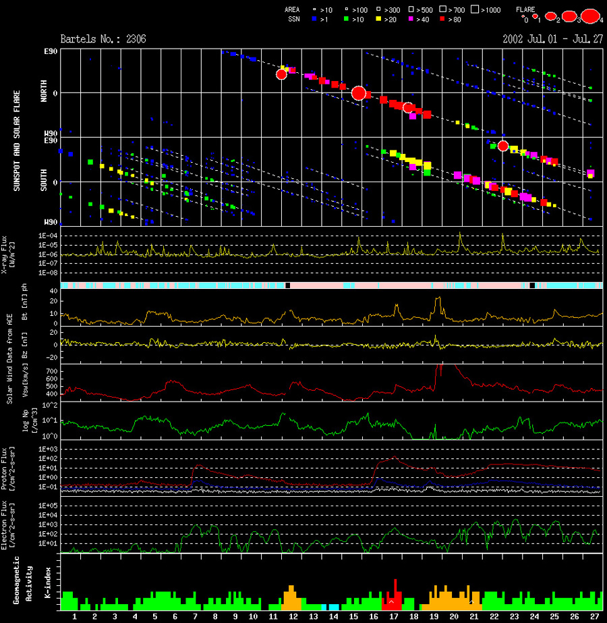
Task: Click the white-outlined flare circle near day 18 north
Action: pos(408,107)
